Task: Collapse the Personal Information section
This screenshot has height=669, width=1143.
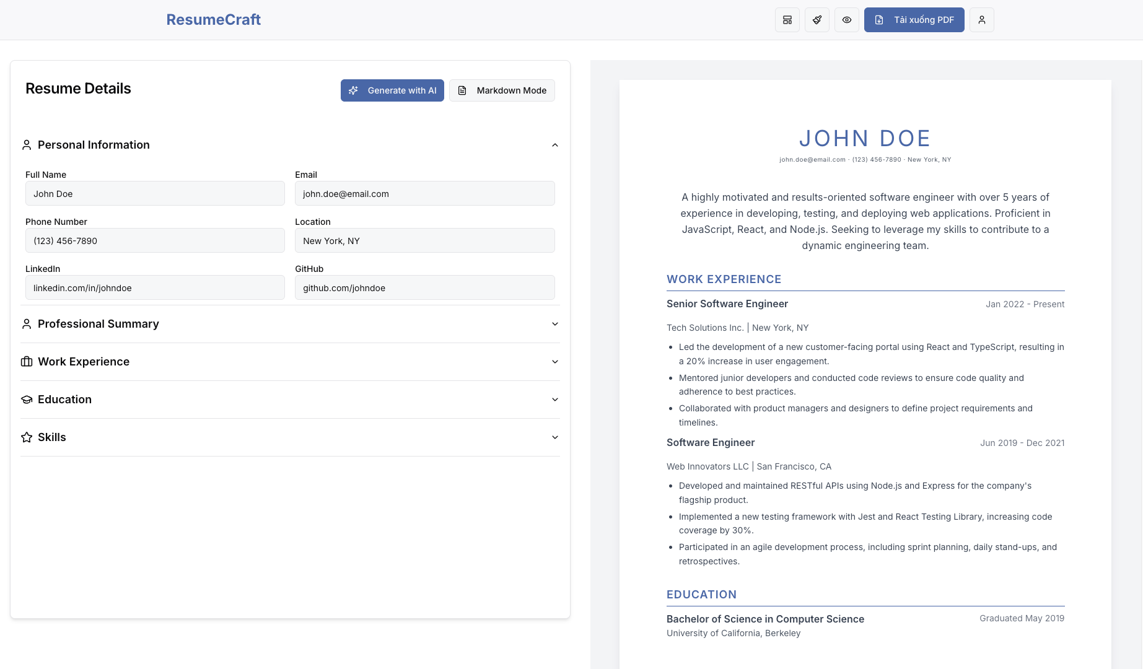Action: tap(555, 145)
